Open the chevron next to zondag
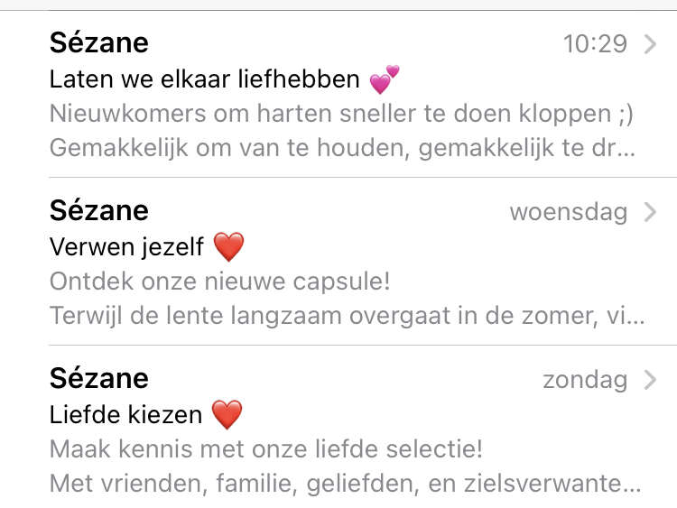Screen dimensions: 677x508 [650, 380]
